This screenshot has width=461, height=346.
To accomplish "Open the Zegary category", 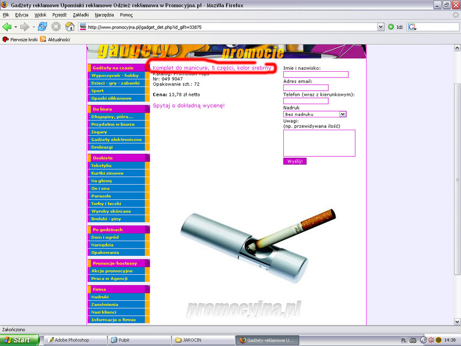I will (116, 132).
